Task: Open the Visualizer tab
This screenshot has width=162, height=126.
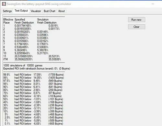Action: click(x=36, y=11)
